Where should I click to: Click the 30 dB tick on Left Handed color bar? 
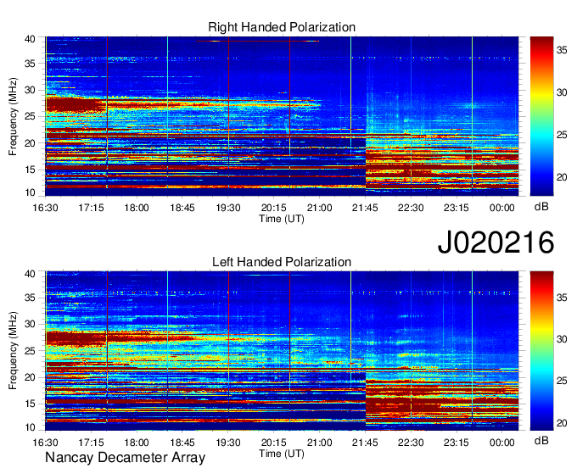tap(562, 339)
